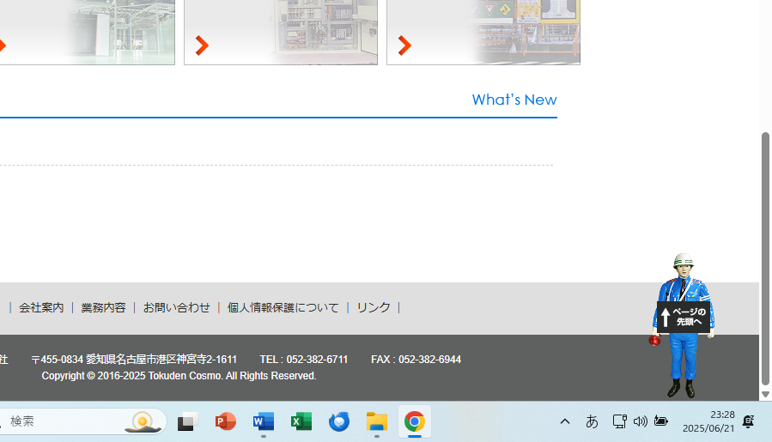This screenshot has width=772, height=442.
Task: Click the page-top traffic guard mascot
Action: 683,324
